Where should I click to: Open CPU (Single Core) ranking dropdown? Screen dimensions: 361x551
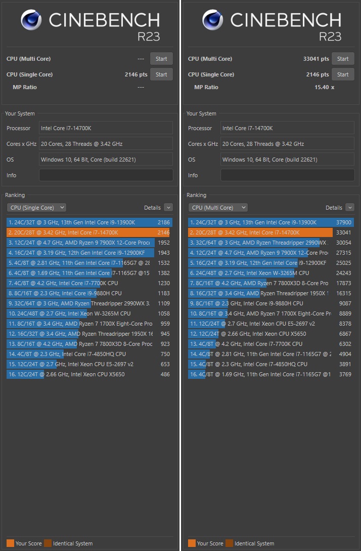36,208
